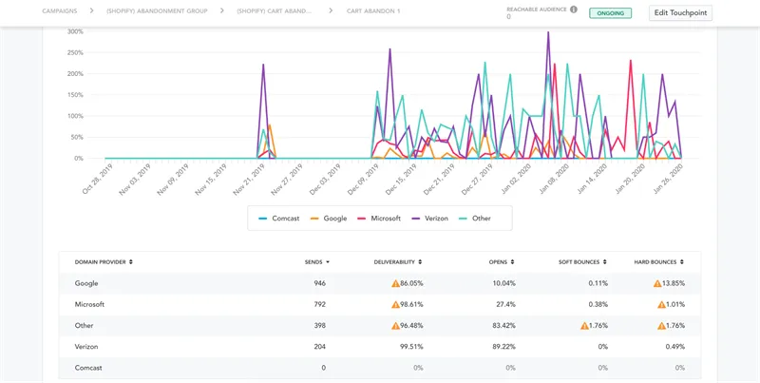Image resolution: width=760 pixels, height=383 pixels.
Task: Open the Campaigns breadcrumb
Action: [x=60, y=10]
